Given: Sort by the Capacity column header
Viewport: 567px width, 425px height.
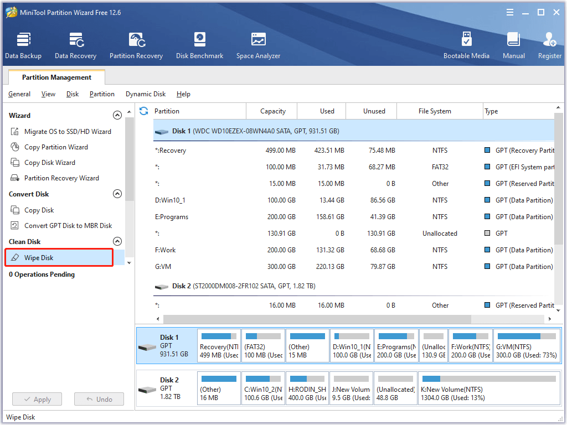Looking at the screenshot, I should [272, 111].
